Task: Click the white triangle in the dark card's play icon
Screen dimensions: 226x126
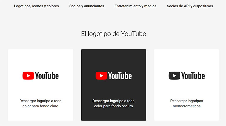Action: pyautogui.click(x=102, y=76)
